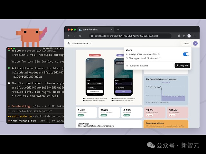206x154 pixels.
Task: Click the browser share icon in the toolbar
Action: click(x=184, y=36)
